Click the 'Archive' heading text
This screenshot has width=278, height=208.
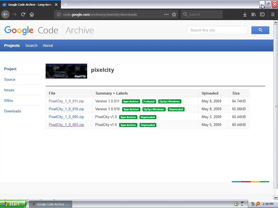tap(80, 30)
